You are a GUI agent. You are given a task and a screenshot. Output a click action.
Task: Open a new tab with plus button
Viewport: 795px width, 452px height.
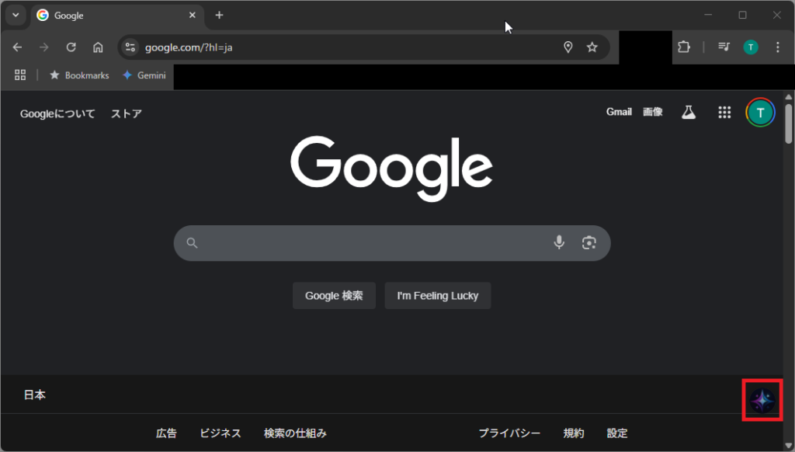(219, 16)
